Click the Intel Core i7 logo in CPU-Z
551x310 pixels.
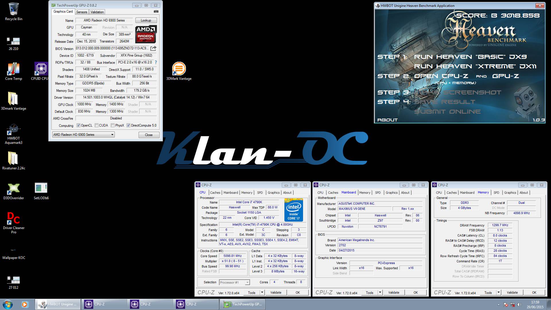pos(294,210)
